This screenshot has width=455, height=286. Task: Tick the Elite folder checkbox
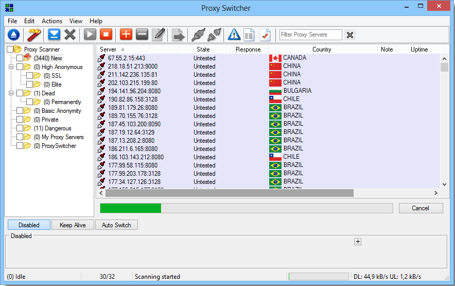point(30,85)
